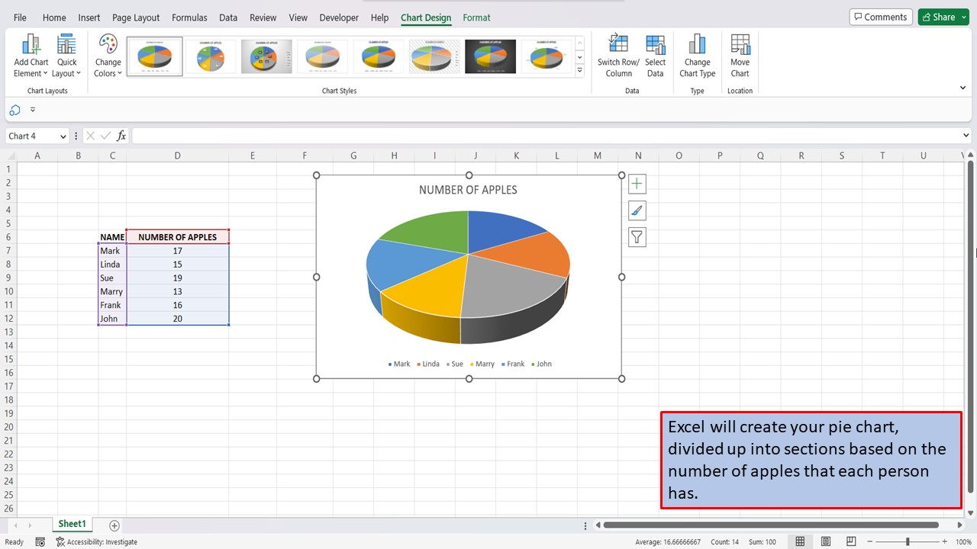This screenshot has height=549, width=977.
Task: Switch to the Format tab
Action: (476, 18)
